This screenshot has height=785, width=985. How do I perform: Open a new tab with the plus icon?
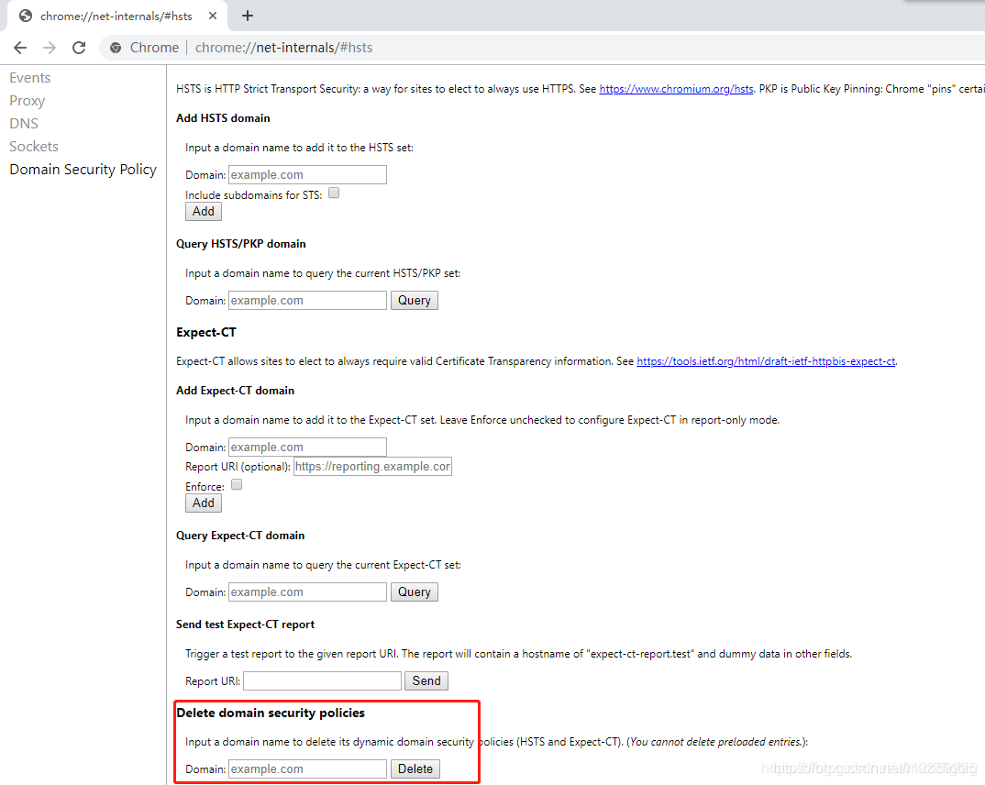coord(248,16)
